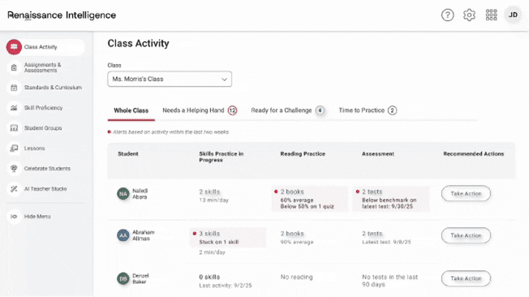
Task: Click Abraham Allman's AA avatar
Action: tap(123, 235)
